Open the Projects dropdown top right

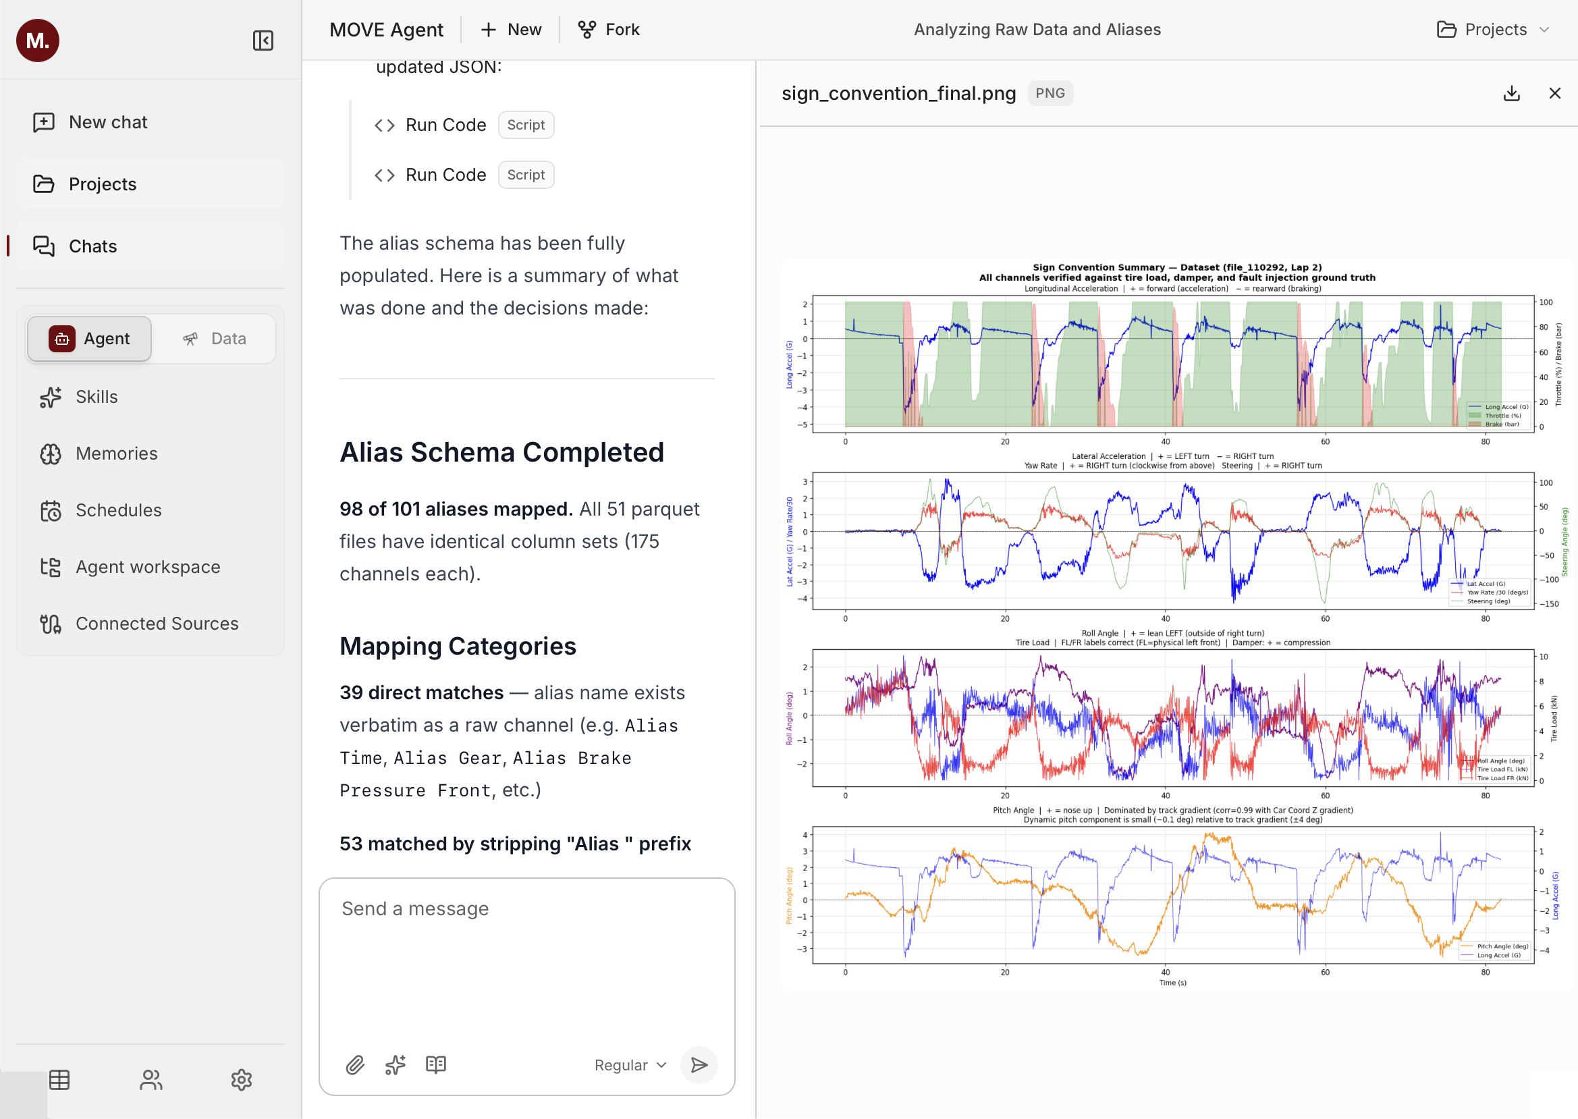(1493, 30)
